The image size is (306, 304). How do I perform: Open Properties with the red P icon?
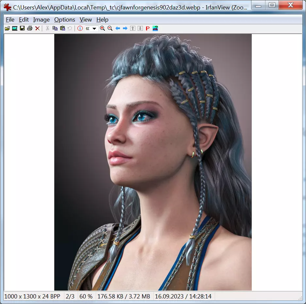click(147, 28)
